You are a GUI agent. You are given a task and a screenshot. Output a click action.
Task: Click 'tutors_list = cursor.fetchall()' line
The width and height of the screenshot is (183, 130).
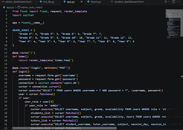point(54,121)
